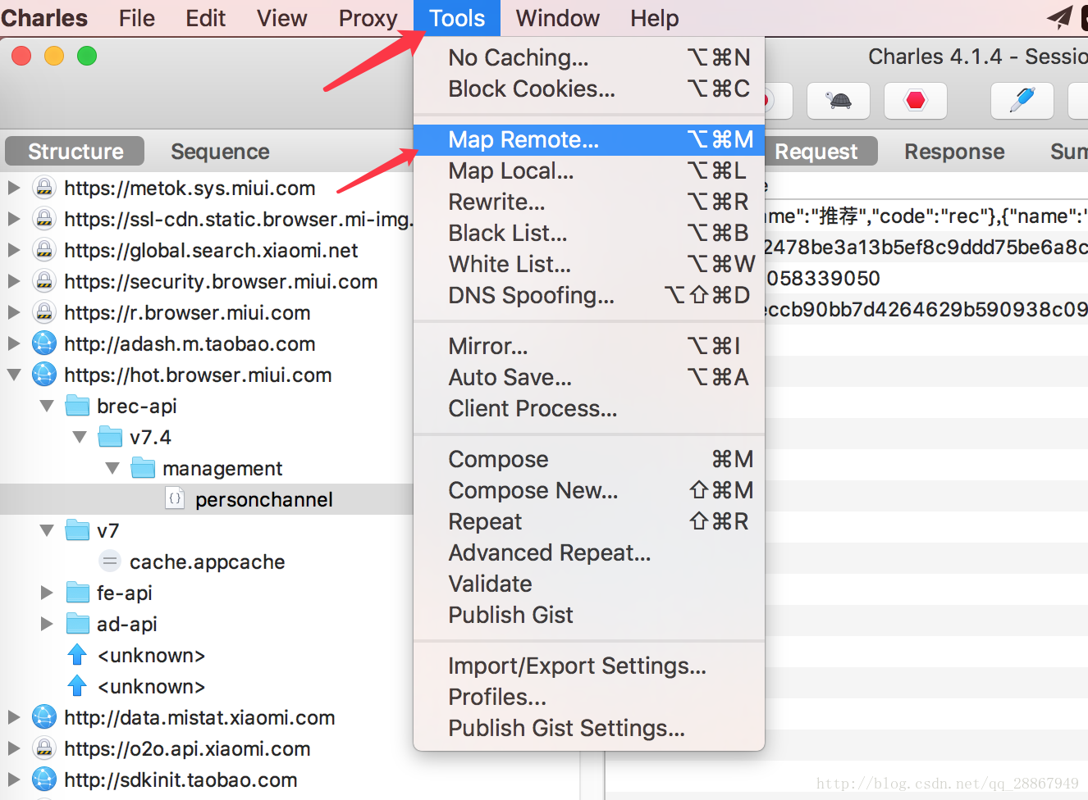
Task: Open DNS Spoofing settings
Action: 589,296
